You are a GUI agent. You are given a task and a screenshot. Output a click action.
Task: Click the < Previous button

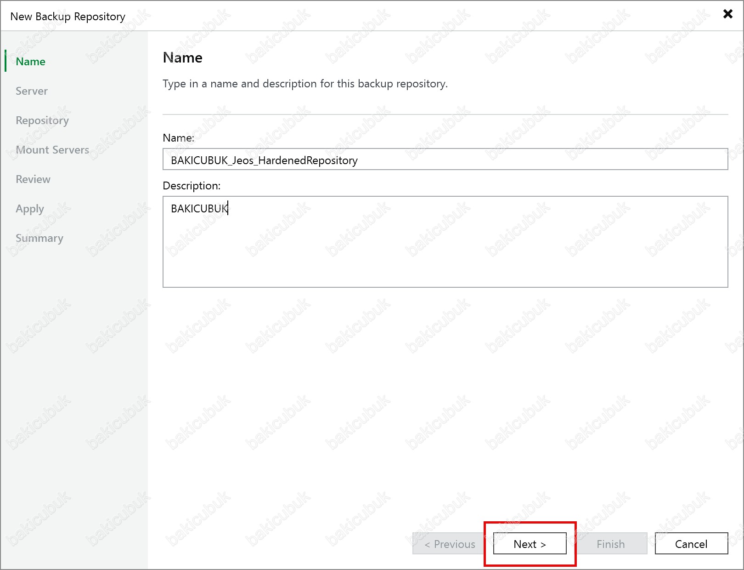450,544
